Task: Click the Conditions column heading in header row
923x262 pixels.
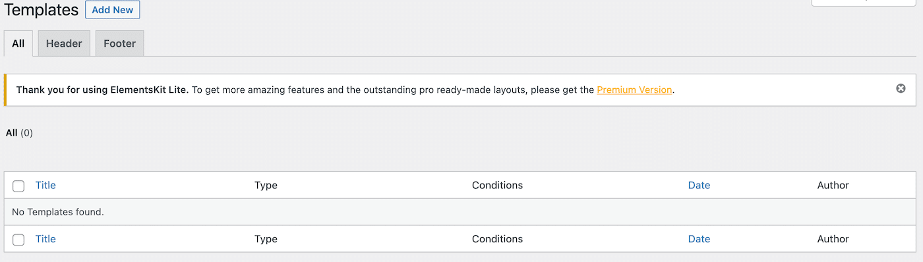Action: pos(497,185)
